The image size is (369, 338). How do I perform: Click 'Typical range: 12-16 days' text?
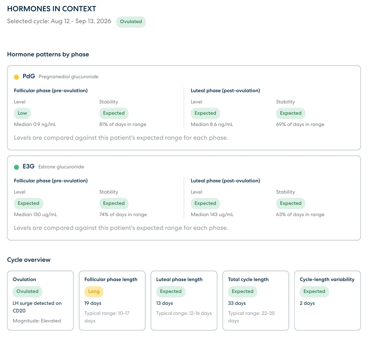tap(184, 313)
